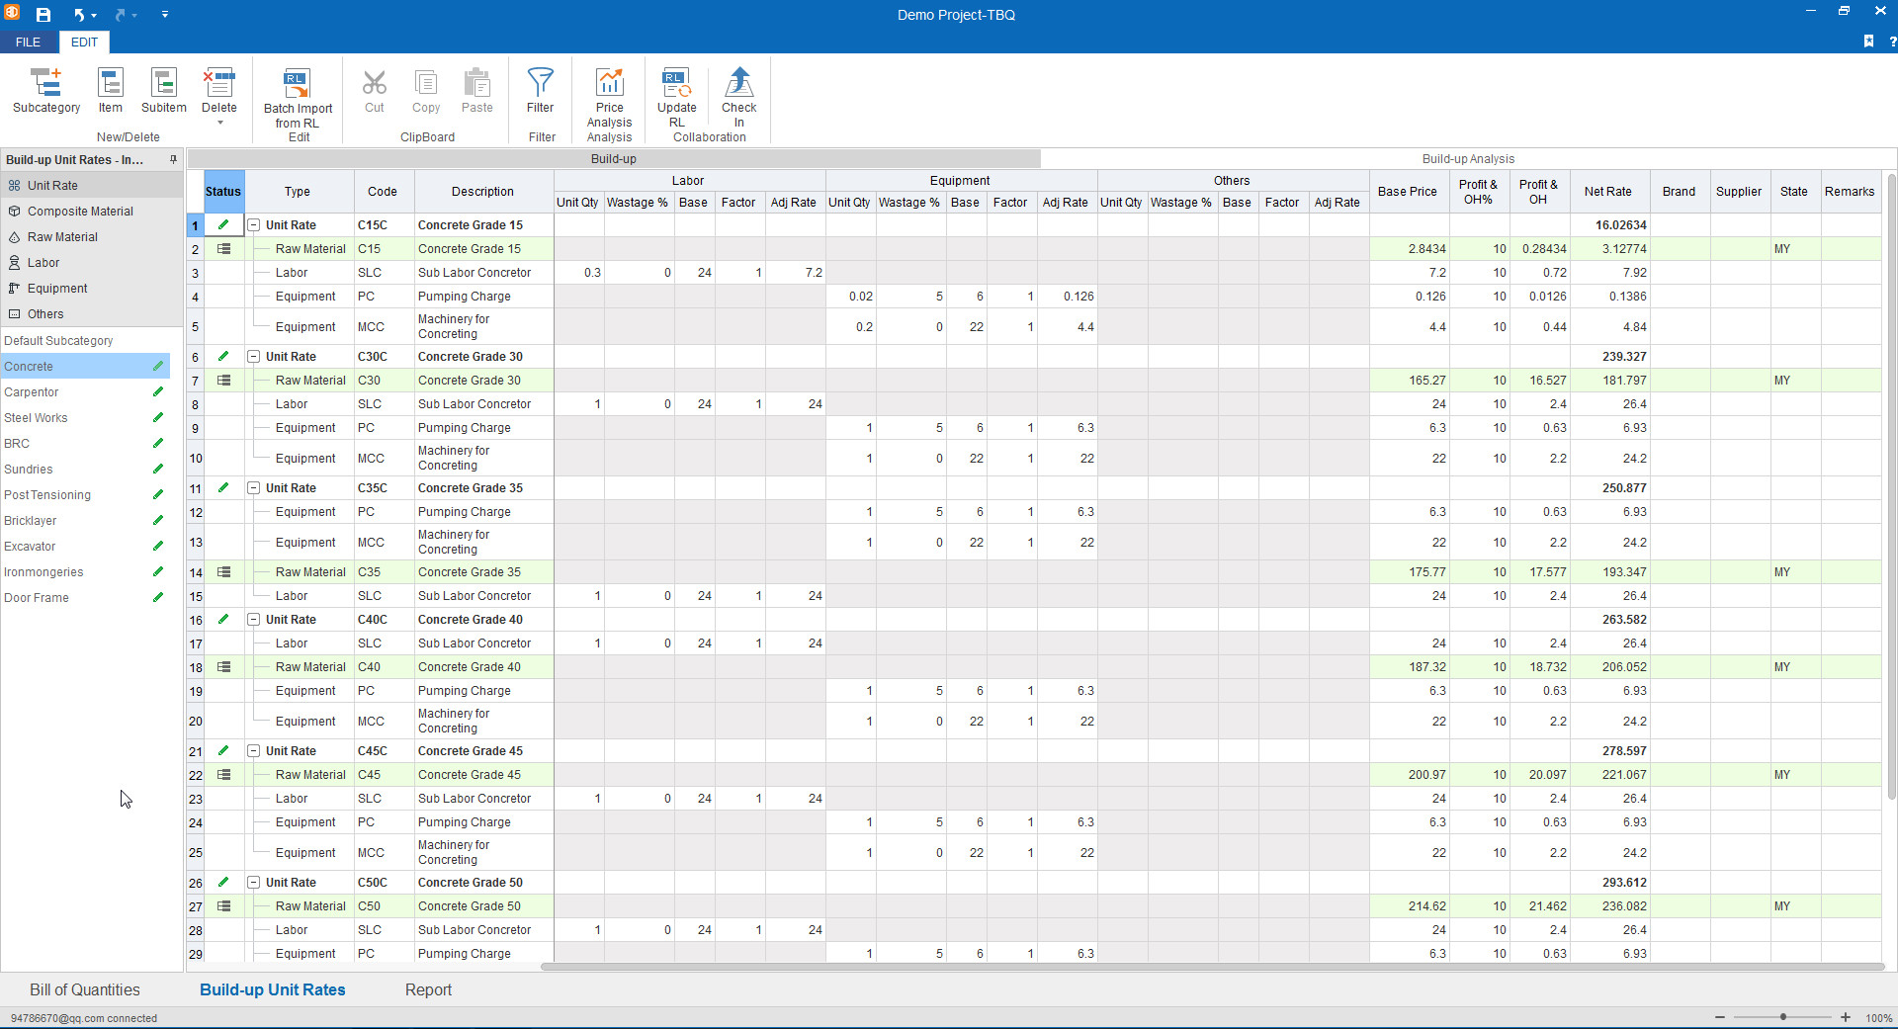The height and width of the screenshot is (1029, 1898).
Task: Save the project with the disk icon
Action: click(x=43, y=15)
